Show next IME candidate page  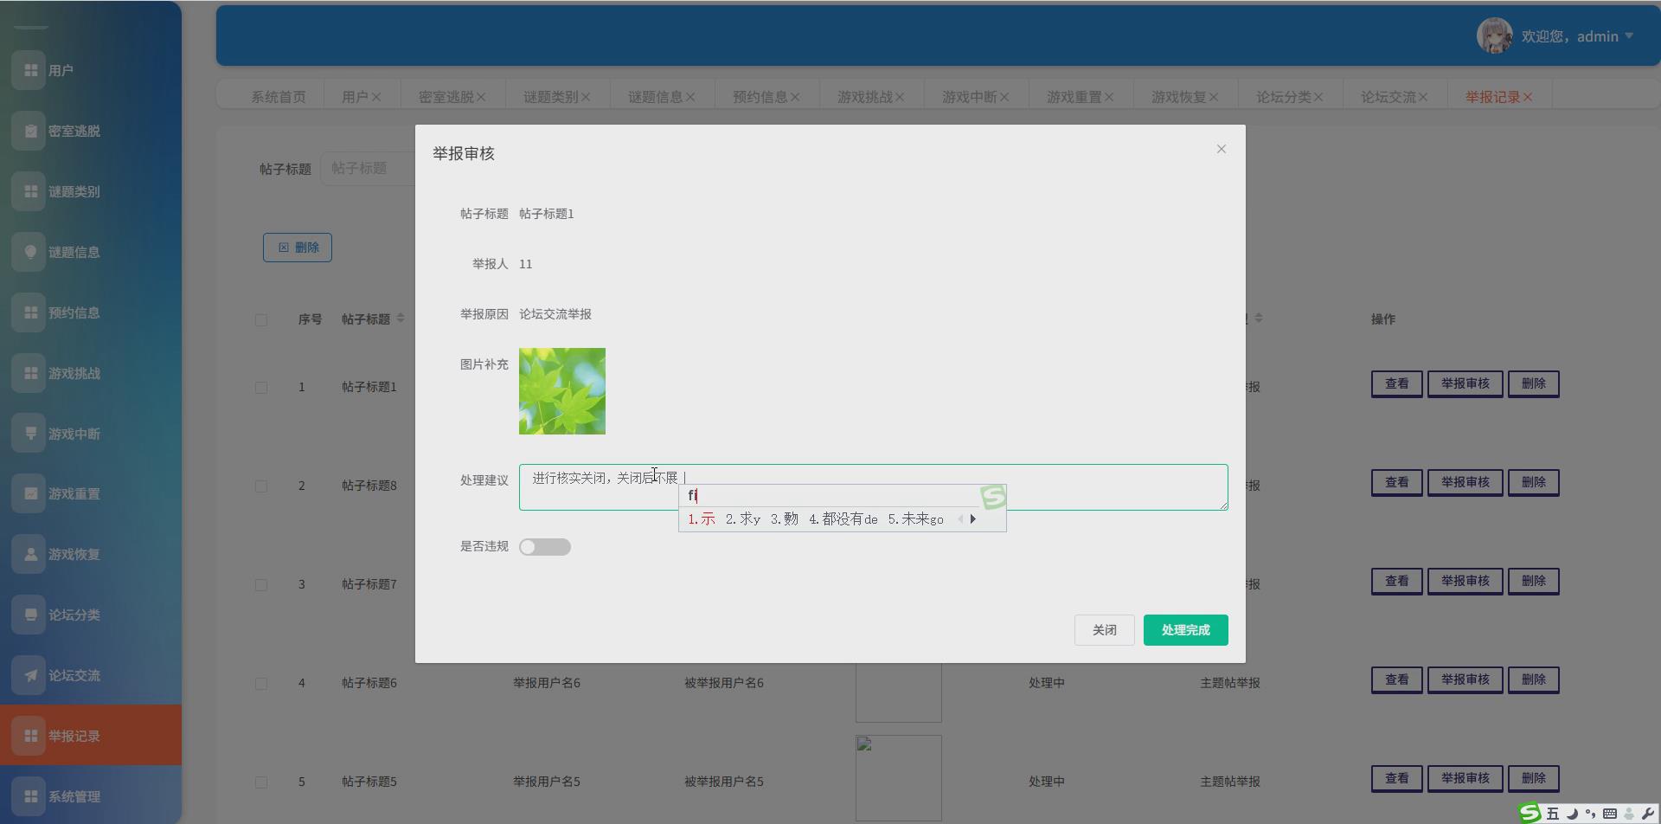(x=973, y=518)
